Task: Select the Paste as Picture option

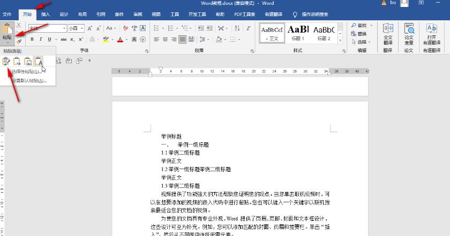Action: point(28,62)
